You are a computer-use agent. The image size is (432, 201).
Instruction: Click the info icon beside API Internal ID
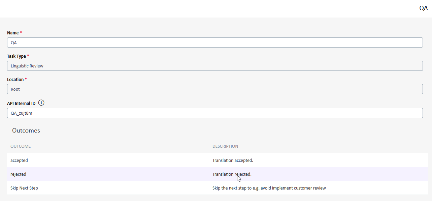coord(41,103)
